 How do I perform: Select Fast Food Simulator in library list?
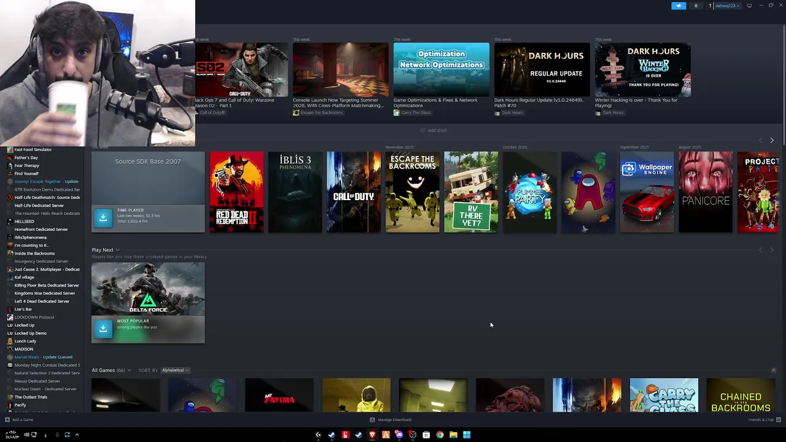33,150
